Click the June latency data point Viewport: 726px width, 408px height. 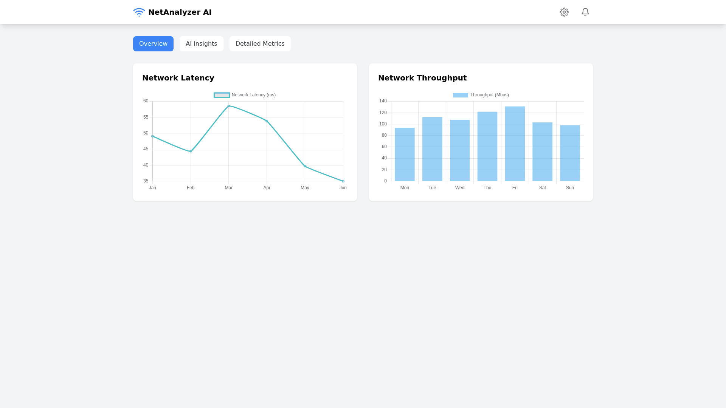coord(343,181)
